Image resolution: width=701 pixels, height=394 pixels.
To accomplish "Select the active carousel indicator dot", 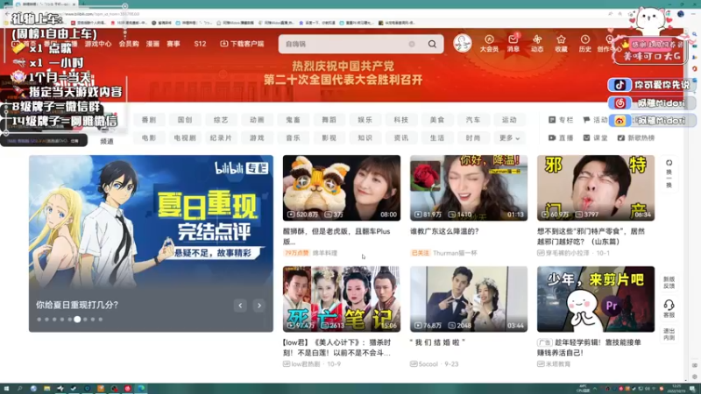I will [77, 320].
